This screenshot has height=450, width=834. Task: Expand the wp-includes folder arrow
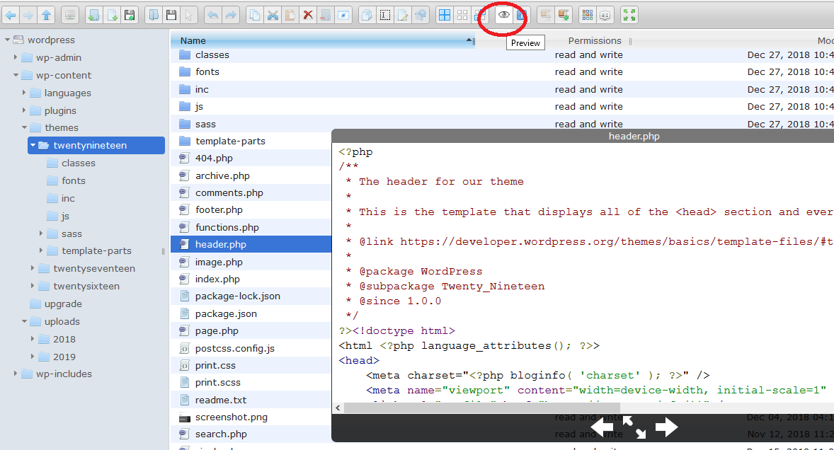pyautogui.click(x=16, y=374)
